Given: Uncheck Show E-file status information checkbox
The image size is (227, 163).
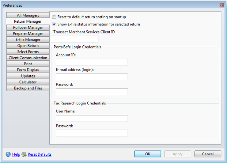Looking at the screenshot, I should click(54, 24).
